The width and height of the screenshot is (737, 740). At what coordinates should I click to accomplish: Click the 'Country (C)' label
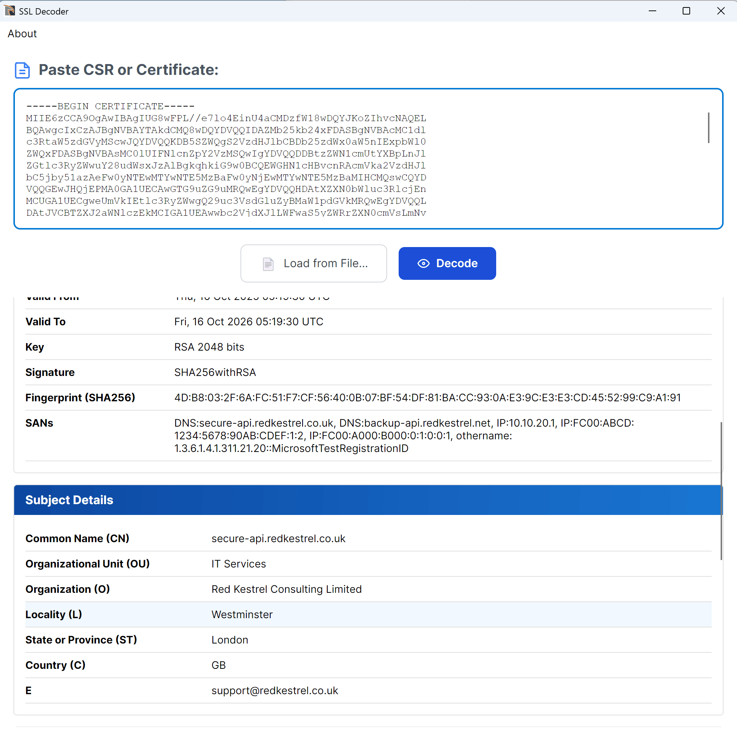click(x=55, y=665)
